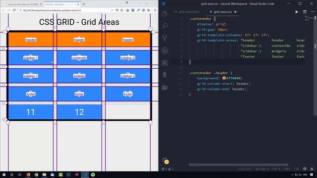317x178 pixels.
Task: Go back in Firefox
Action: (3, 10)
